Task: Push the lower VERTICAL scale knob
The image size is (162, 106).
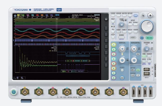Action: pos(122,60)
